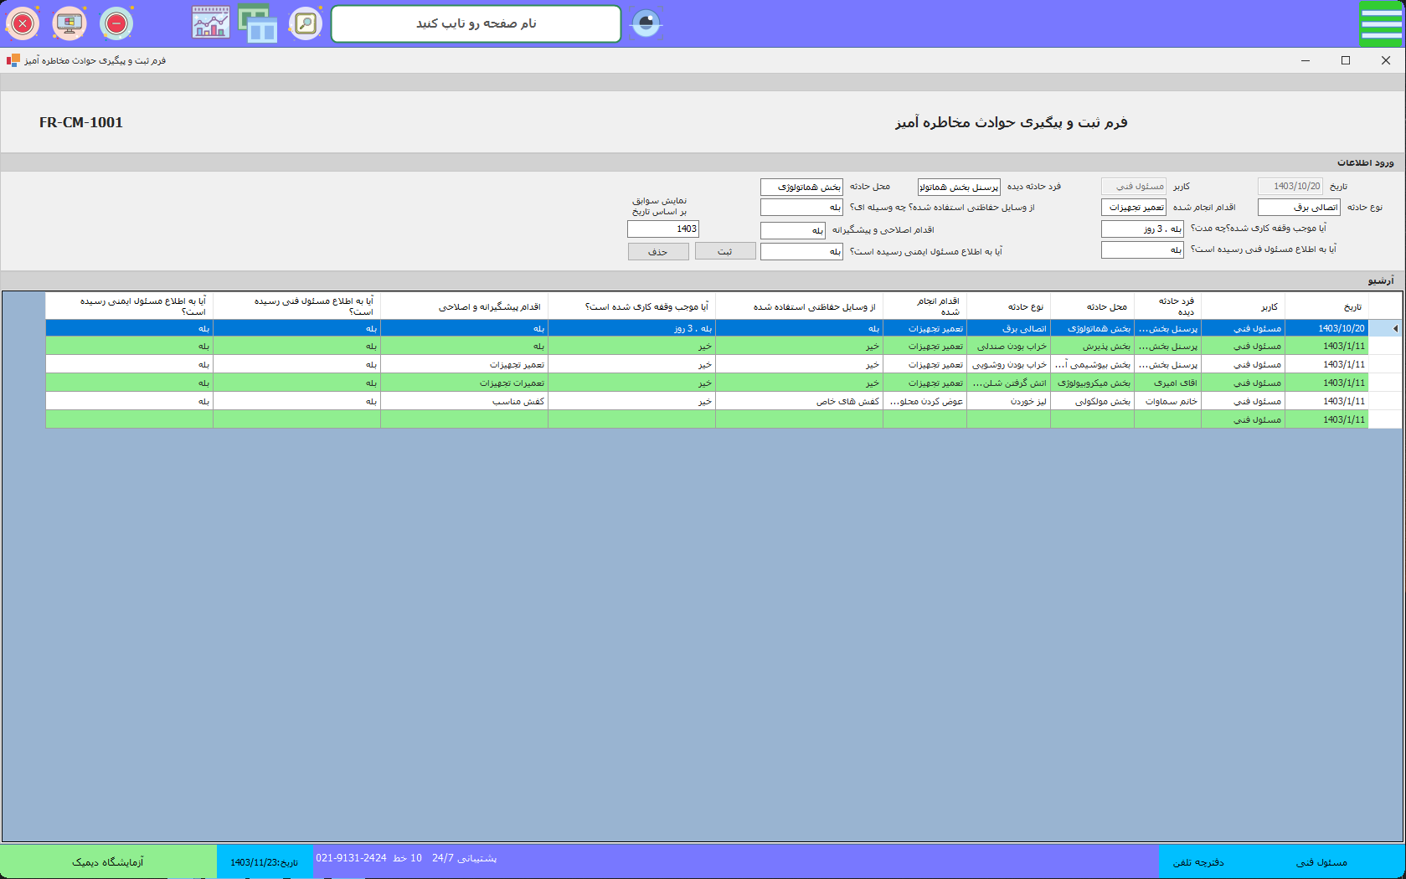This screenshot has width=1406, height=879.
Task: Click the اقدام پیشگیرانه و اصلاحی column header
Action: click(x=464, y=306)
